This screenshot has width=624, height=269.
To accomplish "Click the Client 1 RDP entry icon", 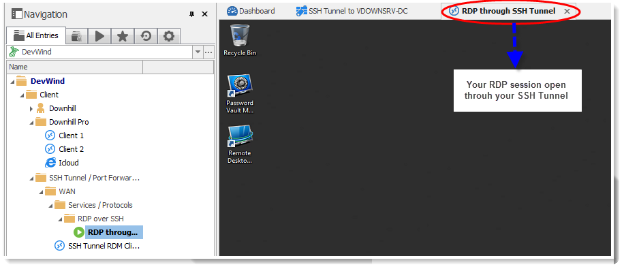I will pyautogui.click(x=50, y=136).
